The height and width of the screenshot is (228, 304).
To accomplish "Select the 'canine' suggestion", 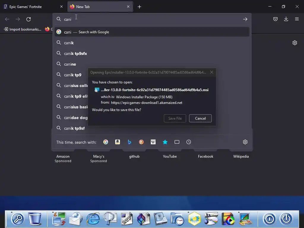I will coord(152,64).
